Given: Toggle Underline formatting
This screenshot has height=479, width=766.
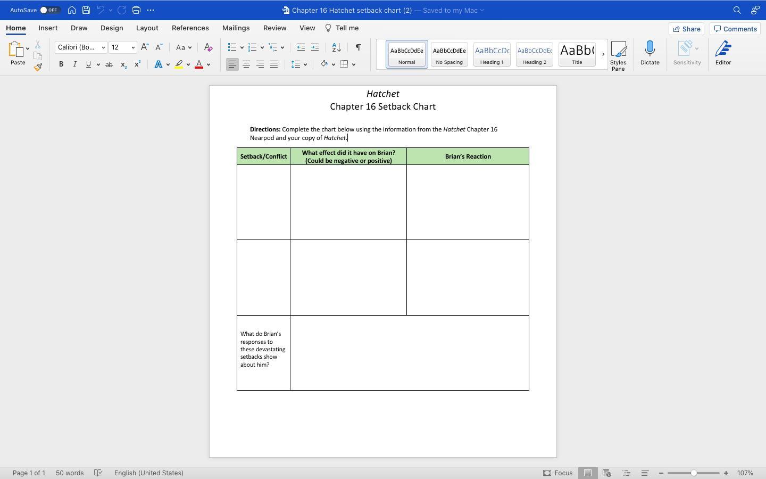Looking at the screenshot, I should point(88,64).
